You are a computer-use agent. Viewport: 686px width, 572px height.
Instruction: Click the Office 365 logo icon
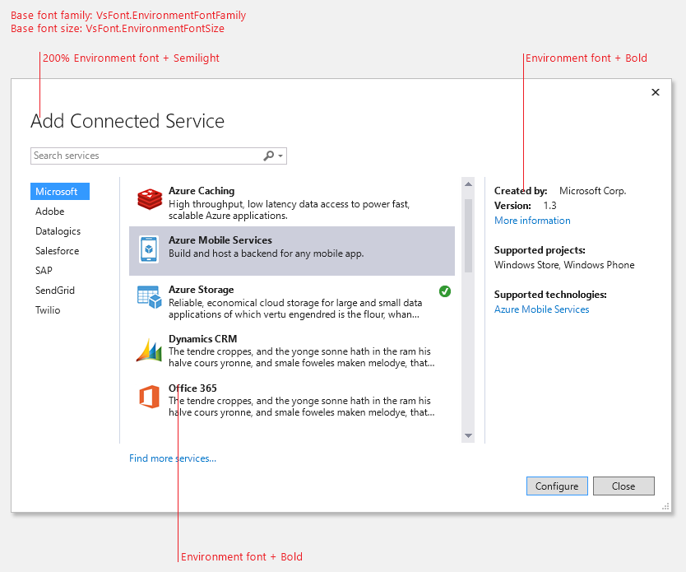[149, 398]
